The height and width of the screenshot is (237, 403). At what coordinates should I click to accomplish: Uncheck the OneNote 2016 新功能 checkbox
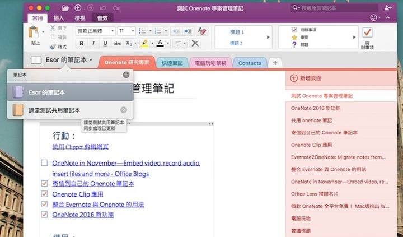tap(45, 214)
